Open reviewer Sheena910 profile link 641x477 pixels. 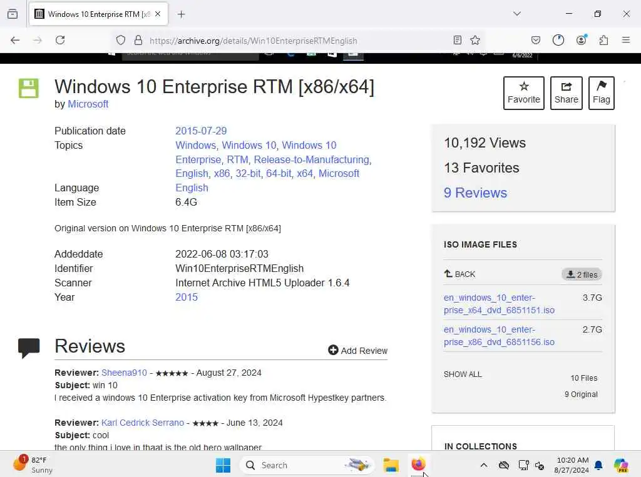coord(124,373)
